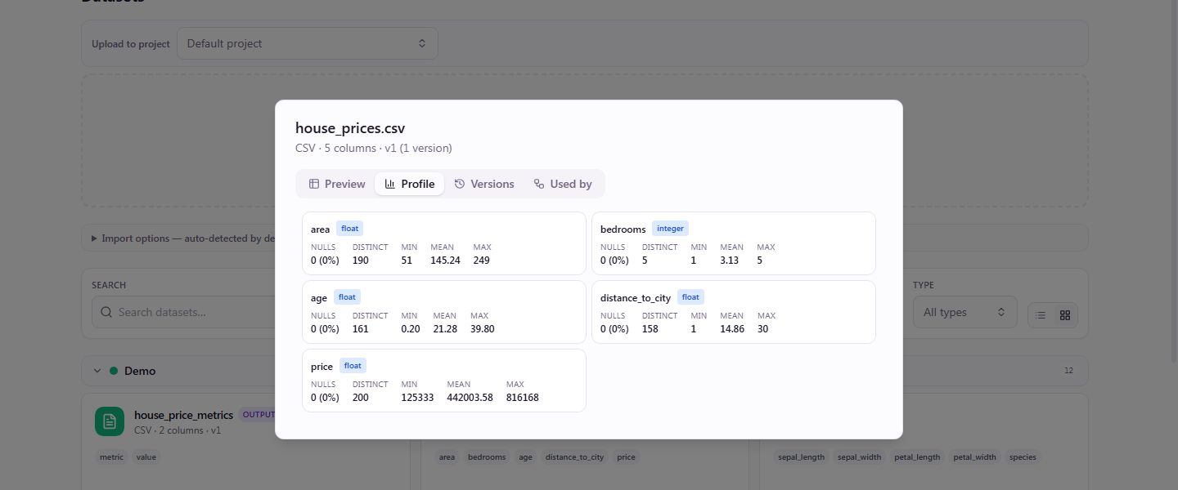Open the Versions tab
The height and width of the screenshot is (490, 1178).
pyautogui.click(x=484, y=184)
